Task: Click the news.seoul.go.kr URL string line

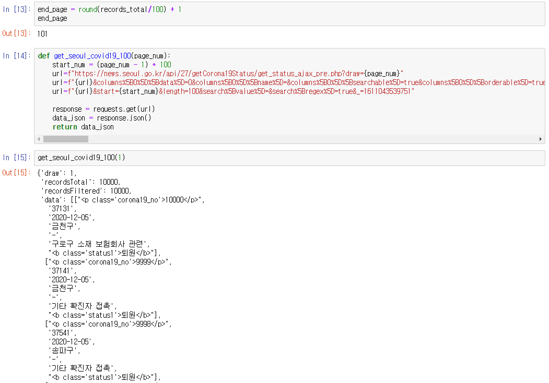Action: (228, 74)
